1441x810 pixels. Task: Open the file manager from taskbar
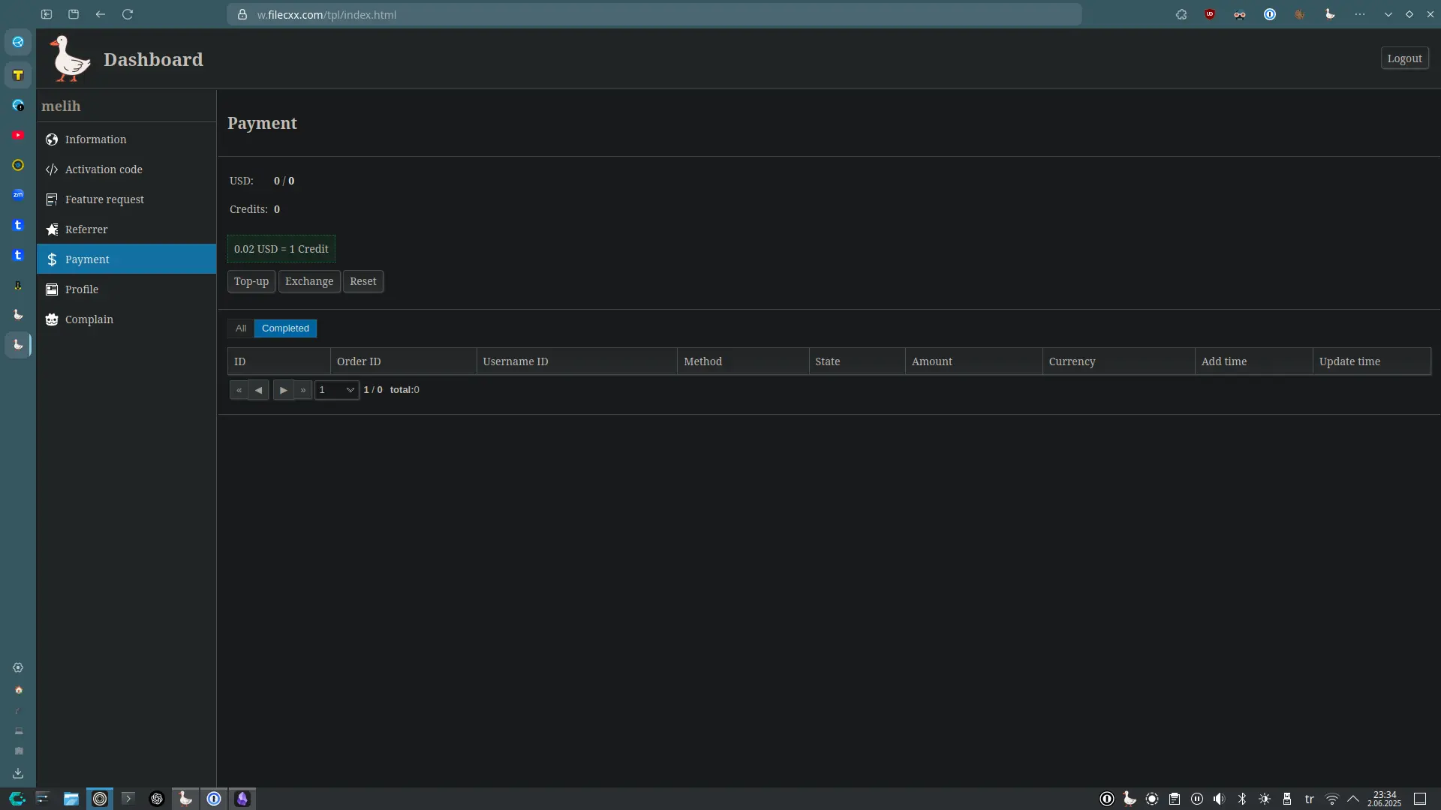[x=71, y=799]
